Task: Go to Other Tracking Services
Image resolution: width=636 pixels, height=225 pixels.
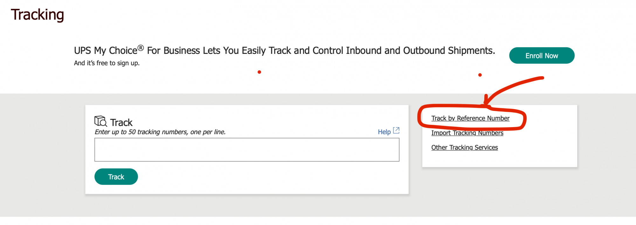Action: click(x=464, y=147)
